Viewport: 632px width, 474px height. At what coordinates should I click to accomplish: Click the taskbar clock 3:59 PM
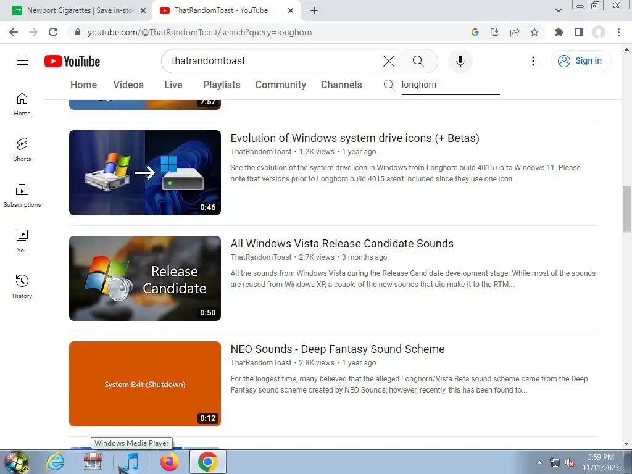[x=601, y=462]
